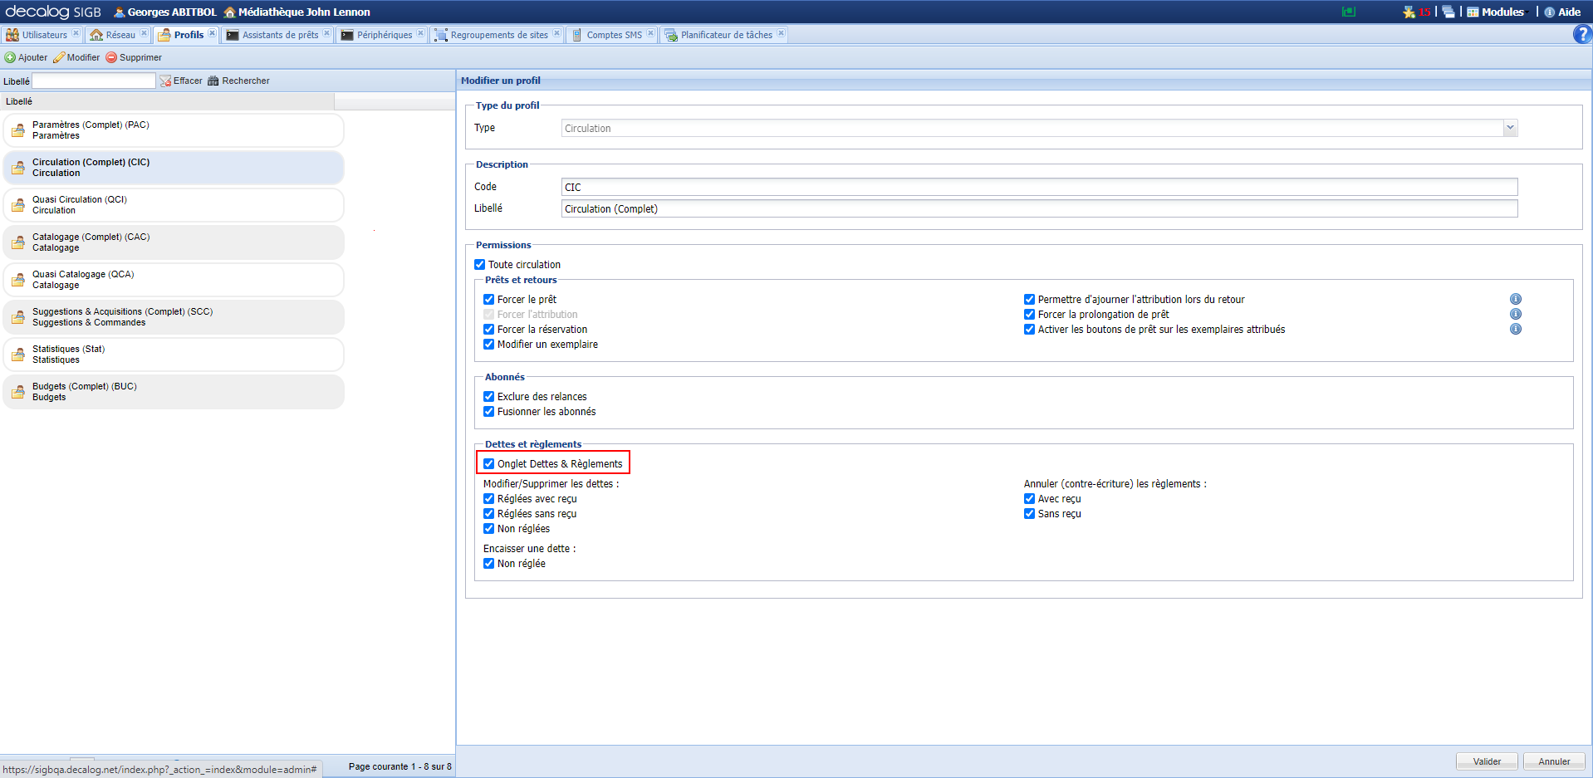Disable Onglet Dettes & Règlements checkbox

click(x=489, y=464)
